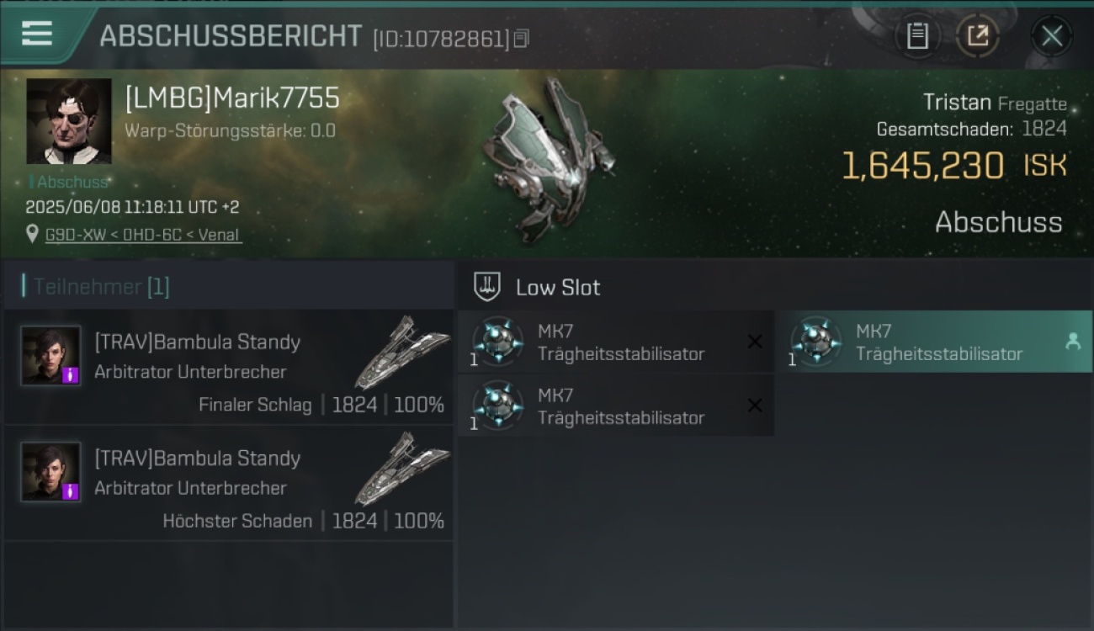The height and width of the screenshot is (631, 1094).
Task: Open Bambula Standy portrait in Höchster Schaden row
Action: (51, 472)
